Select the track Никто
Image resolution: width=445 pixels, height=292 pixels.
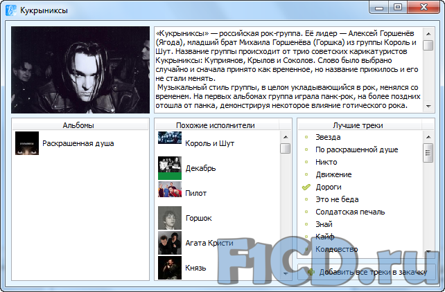[326, 162]
